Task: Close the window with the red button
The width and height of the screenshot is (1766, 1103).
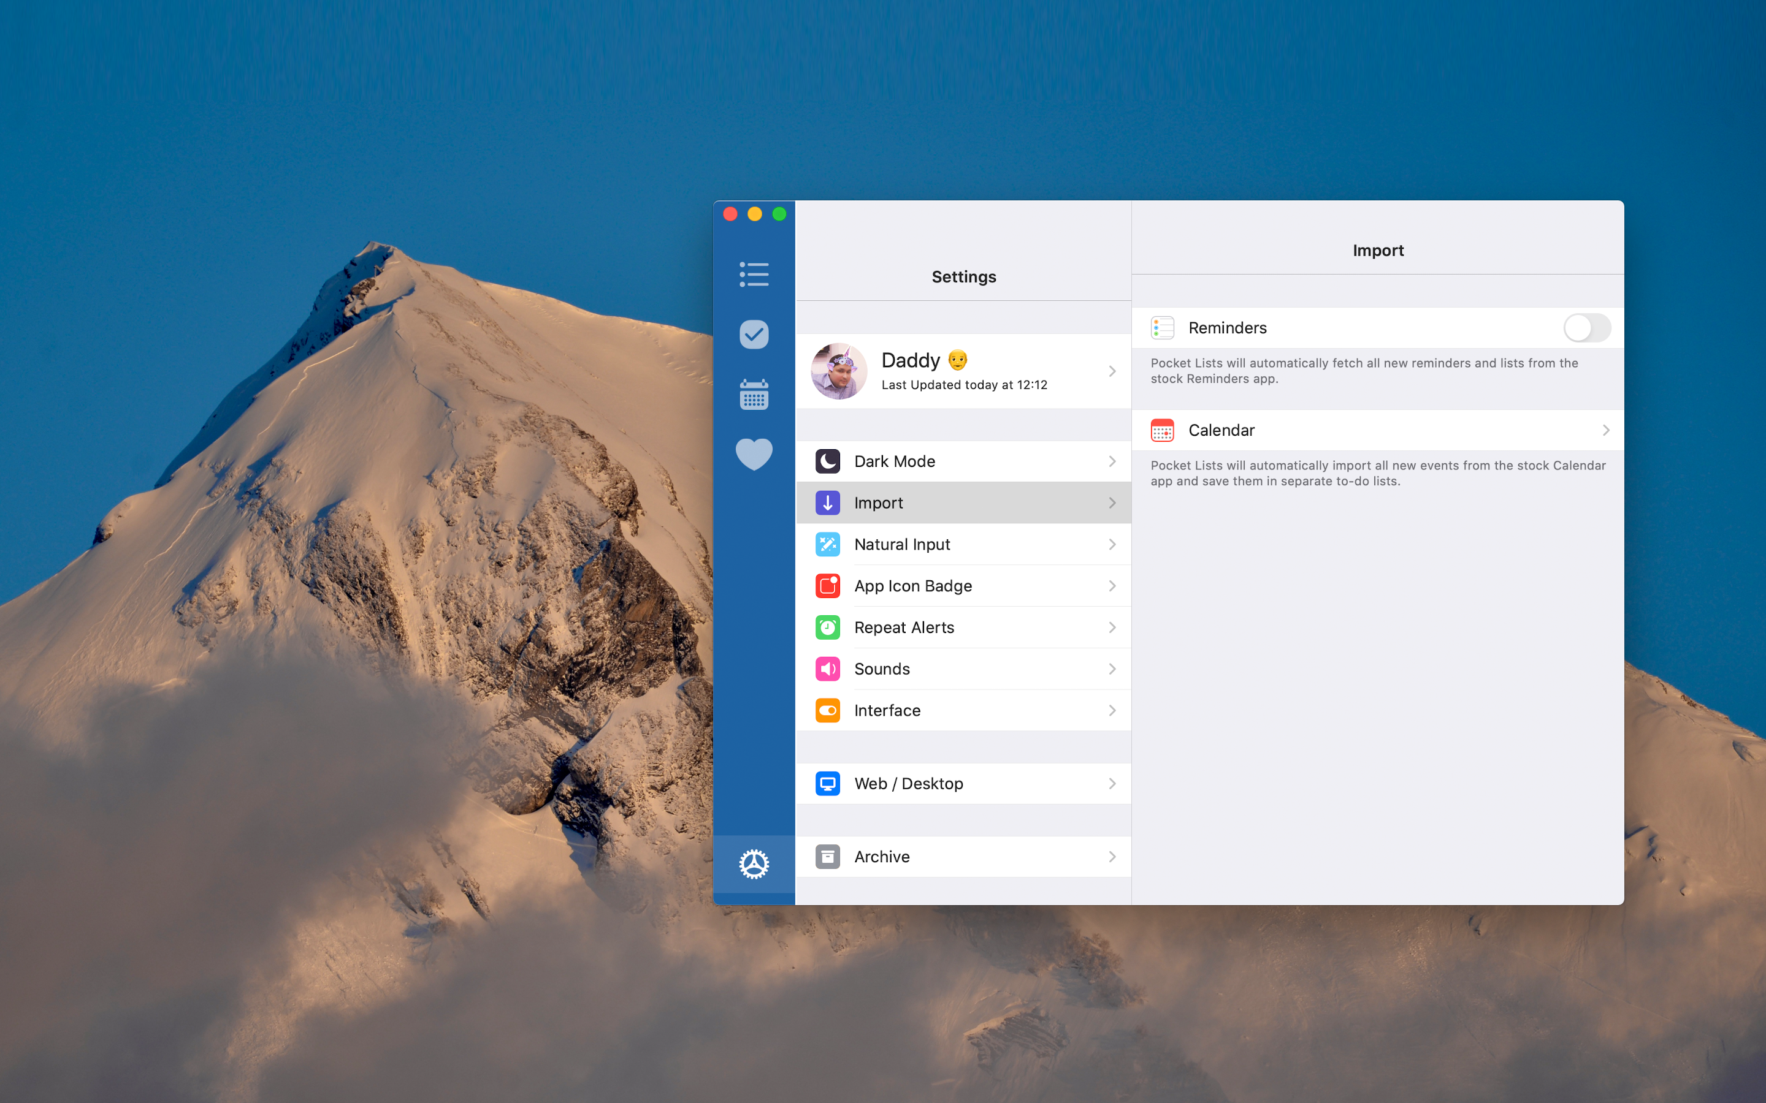Action: pyautogui.click(x=730, y=214)
